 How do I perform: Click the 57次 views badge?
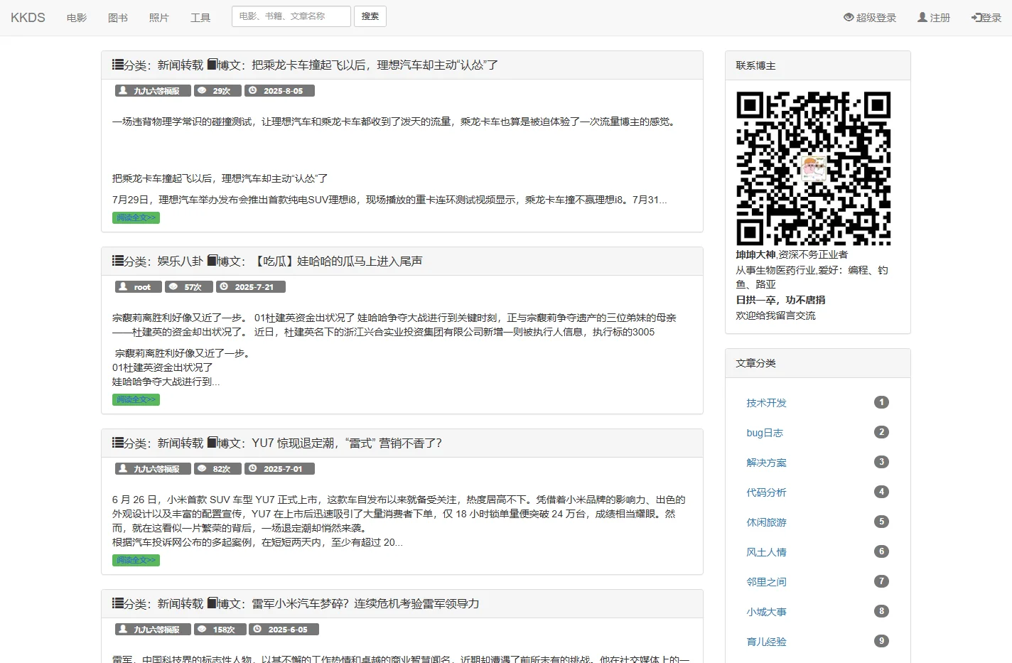pyautogui.click(x=189, y=287)
